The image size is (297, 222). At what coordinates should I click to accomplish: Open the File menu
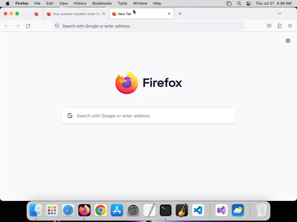(37, 3)
